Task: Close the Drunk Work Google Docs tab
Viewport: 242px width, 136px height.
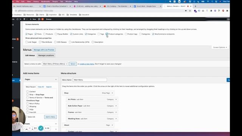Action: coord(160,6)
